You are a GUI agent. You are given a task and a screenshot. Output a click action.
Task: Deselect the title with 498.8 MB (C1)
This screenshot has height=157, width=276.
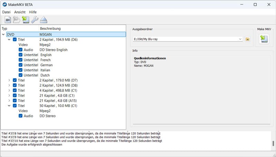(x=15, y=90)
